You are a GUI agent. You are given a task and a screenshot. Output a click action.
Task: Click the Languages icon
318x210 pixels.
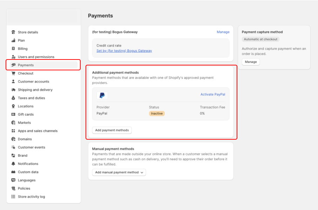click(13, 180)
